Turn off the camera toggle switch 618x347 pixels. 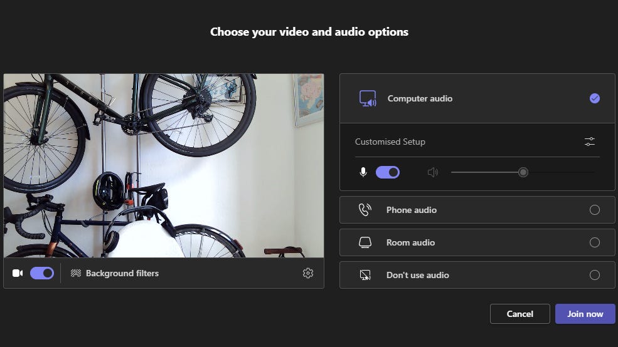(x=42, y=273)
